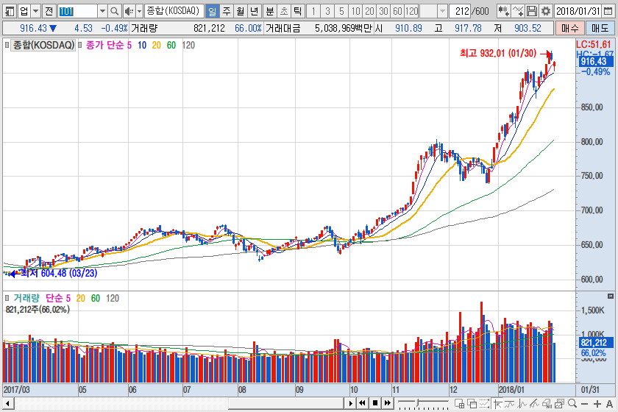Click the bottom toolbar magnifier icon
Viewport: 618px width, 412px height.
571,403
